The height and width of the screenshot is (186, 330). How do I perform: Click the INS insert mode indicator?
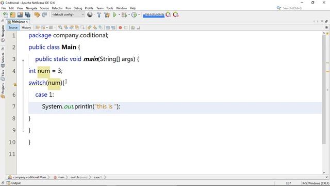pos(305,183)
